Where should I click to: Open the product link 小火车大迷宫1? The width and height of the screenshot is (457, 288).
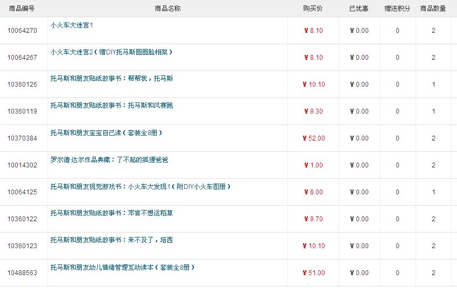pyautogui.click(x=72, y=25)
